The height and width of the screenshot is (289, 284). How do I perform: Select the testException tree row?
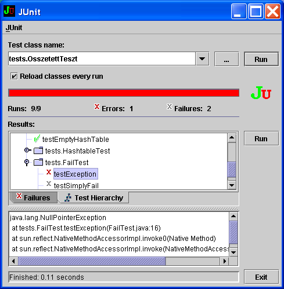[x=76, y=174]
